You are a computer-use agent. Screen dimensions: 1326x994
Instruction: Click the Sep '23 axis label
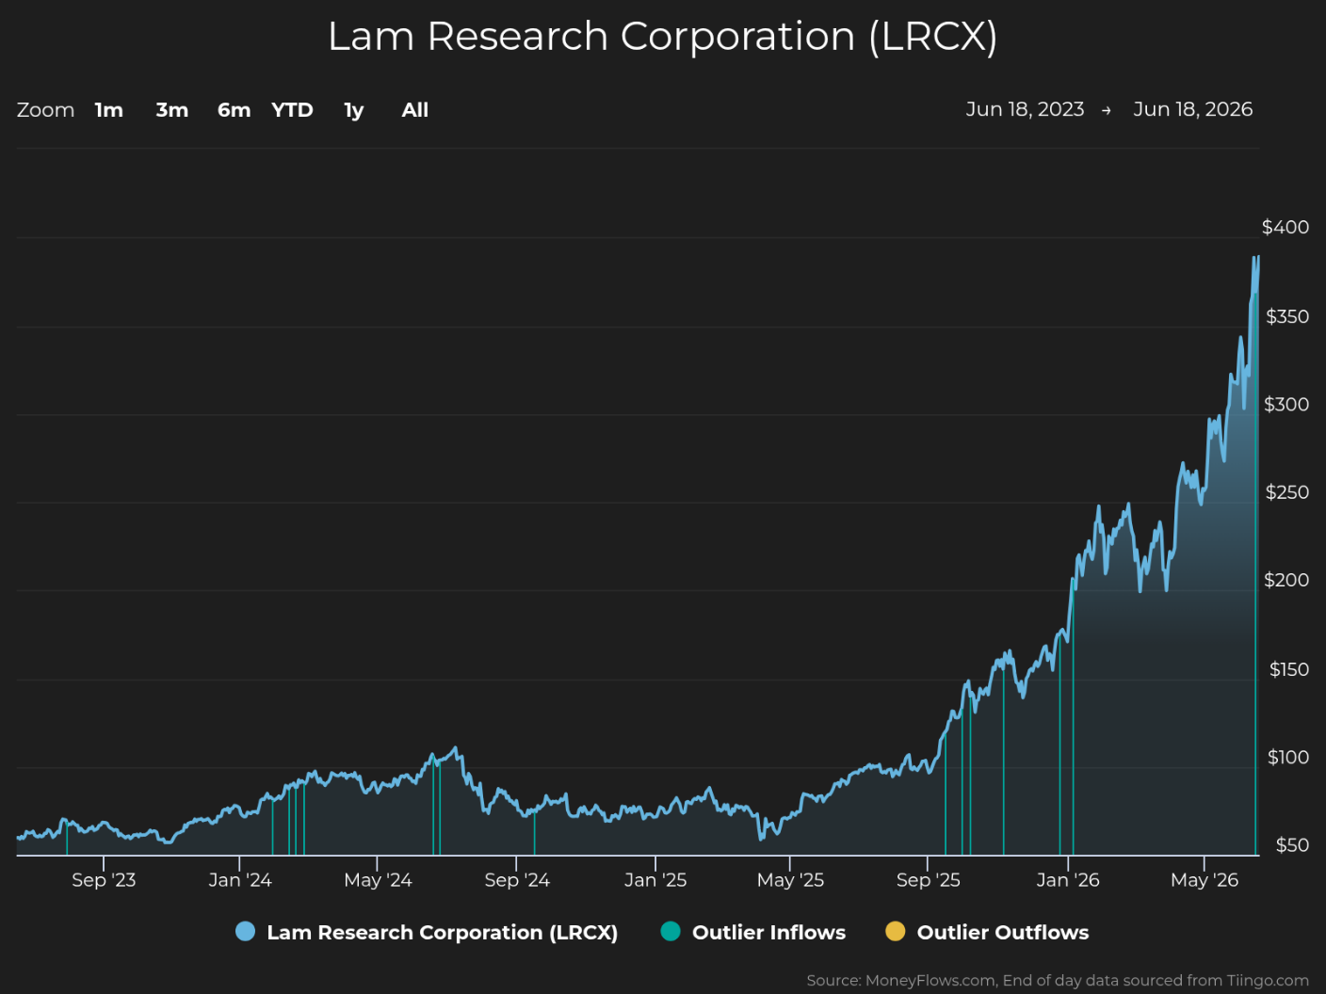click(104, 880)
